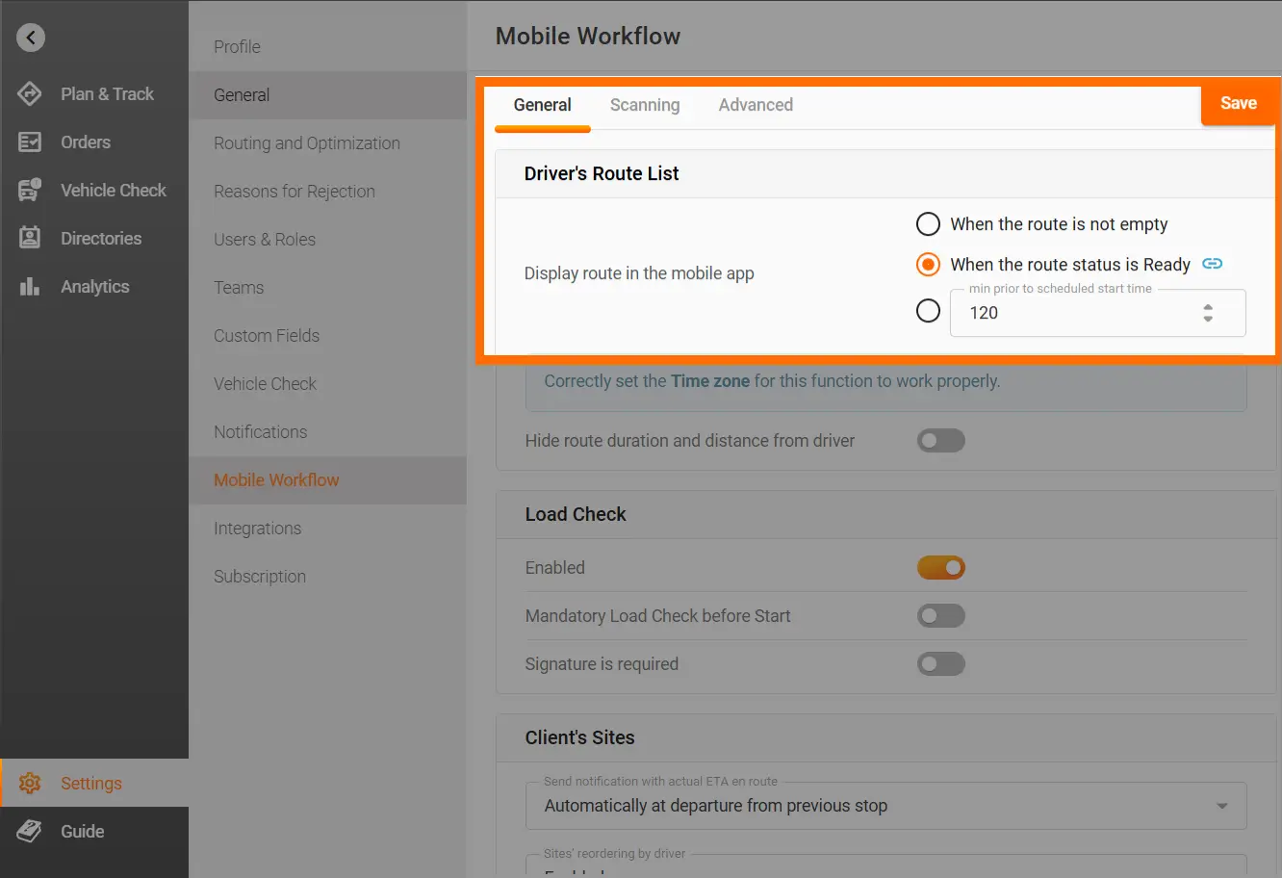Open the Advanced tab
Screen dimensions: 1282x878
pos(756,105)
